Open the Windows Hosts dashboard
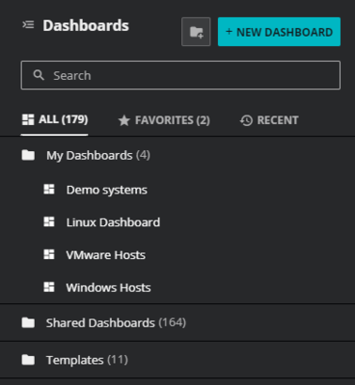Viewport: 355px width, 385px height. click(108, 288)
